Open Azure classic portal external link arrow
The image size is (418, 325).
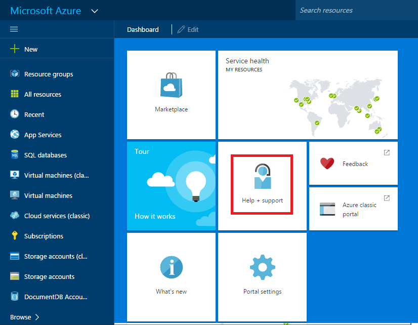387,198
